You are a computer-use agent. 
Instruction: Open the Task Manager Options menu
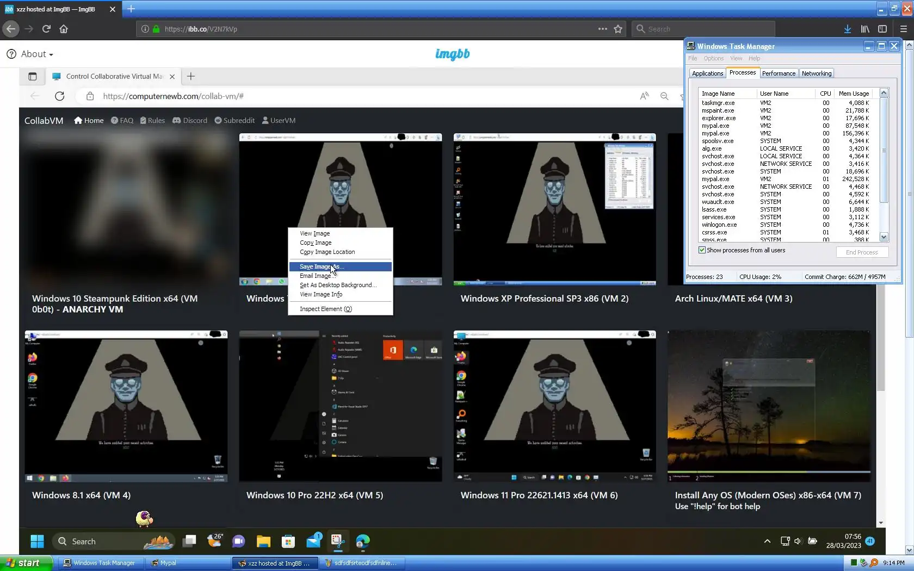click(713, 58)
